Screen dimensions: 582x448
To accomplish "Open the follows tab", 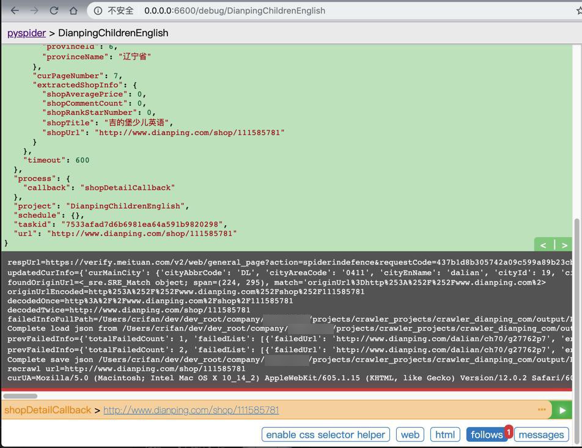I will [486, 435].
